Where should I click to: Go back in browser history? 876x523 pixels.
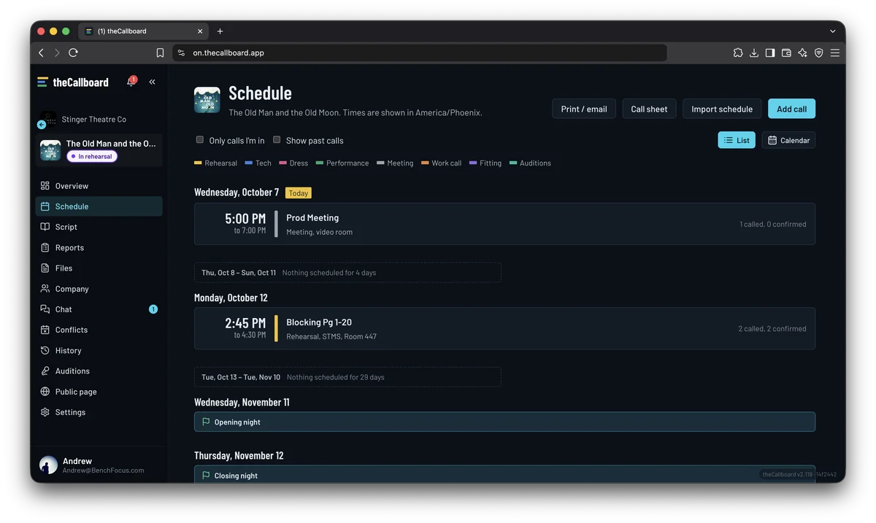tap(41, 53)
